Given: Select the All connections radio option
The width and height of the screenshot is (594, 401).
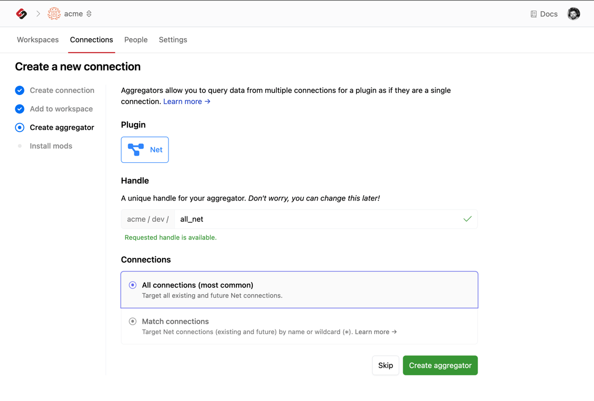Looking at the screenshot, I should [x=133, y=285].
